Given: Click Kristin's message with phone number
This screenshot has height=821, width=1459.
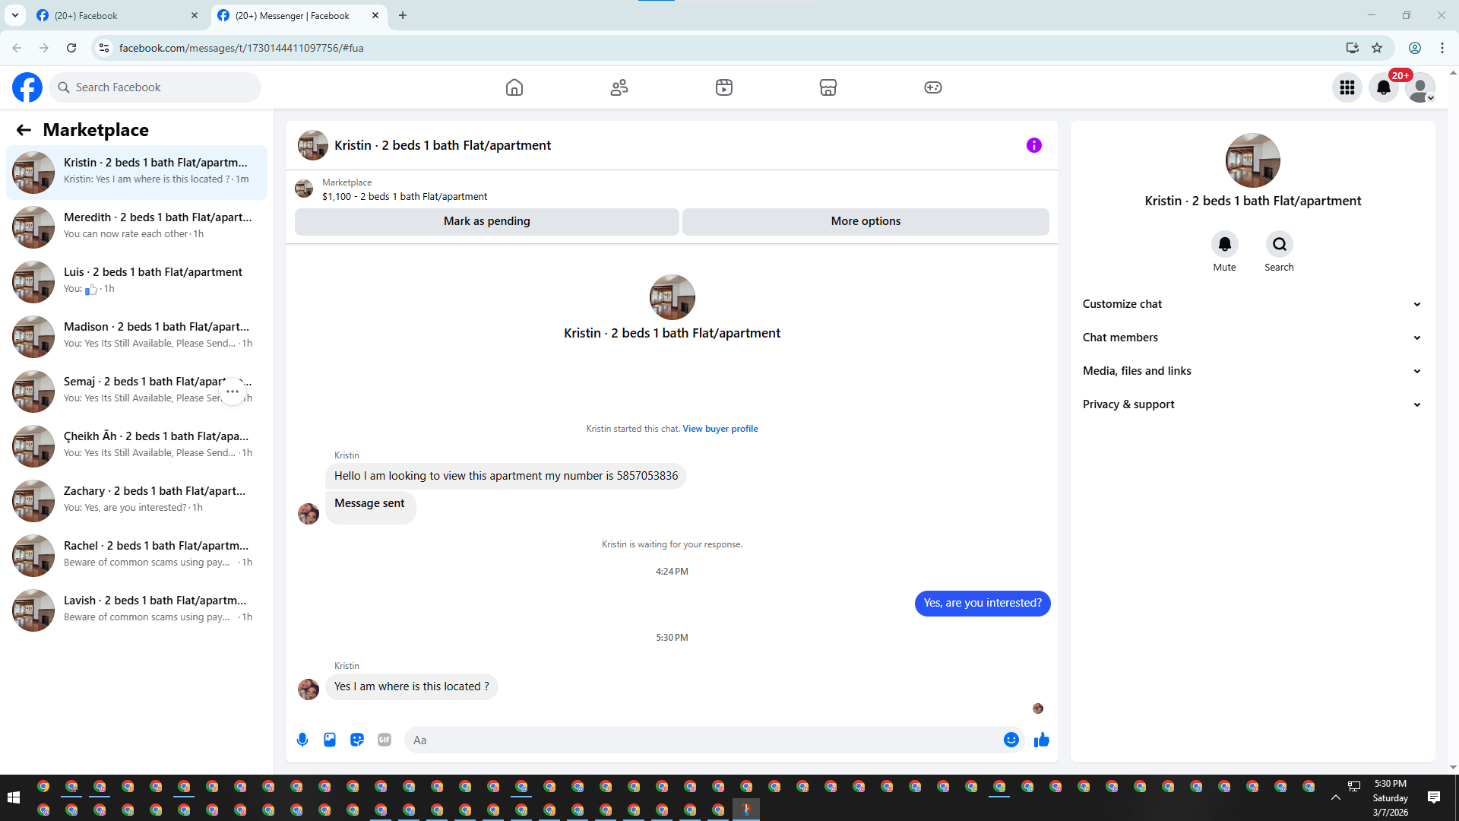Looking at the screenshot, I should coord(506,476).
